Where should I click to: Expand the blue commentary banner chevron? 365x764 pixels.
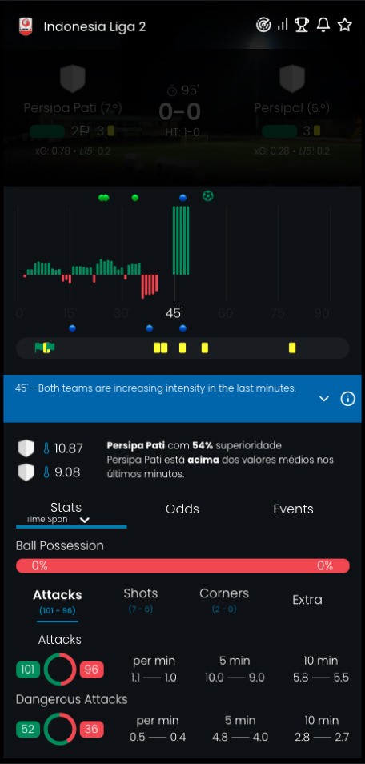324,399
